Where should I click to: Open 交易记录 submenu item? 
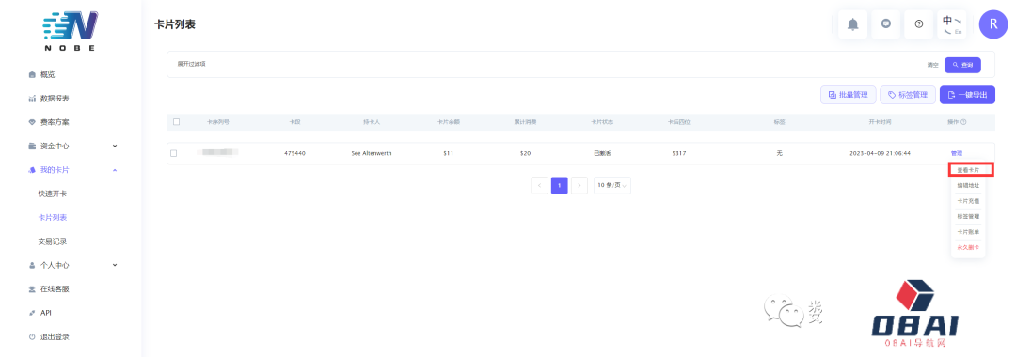pyautogui.click(x=53, y=241)
